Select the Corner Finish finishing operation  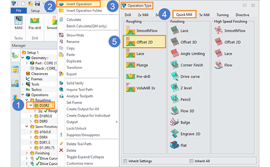click(x=187, y=65)
